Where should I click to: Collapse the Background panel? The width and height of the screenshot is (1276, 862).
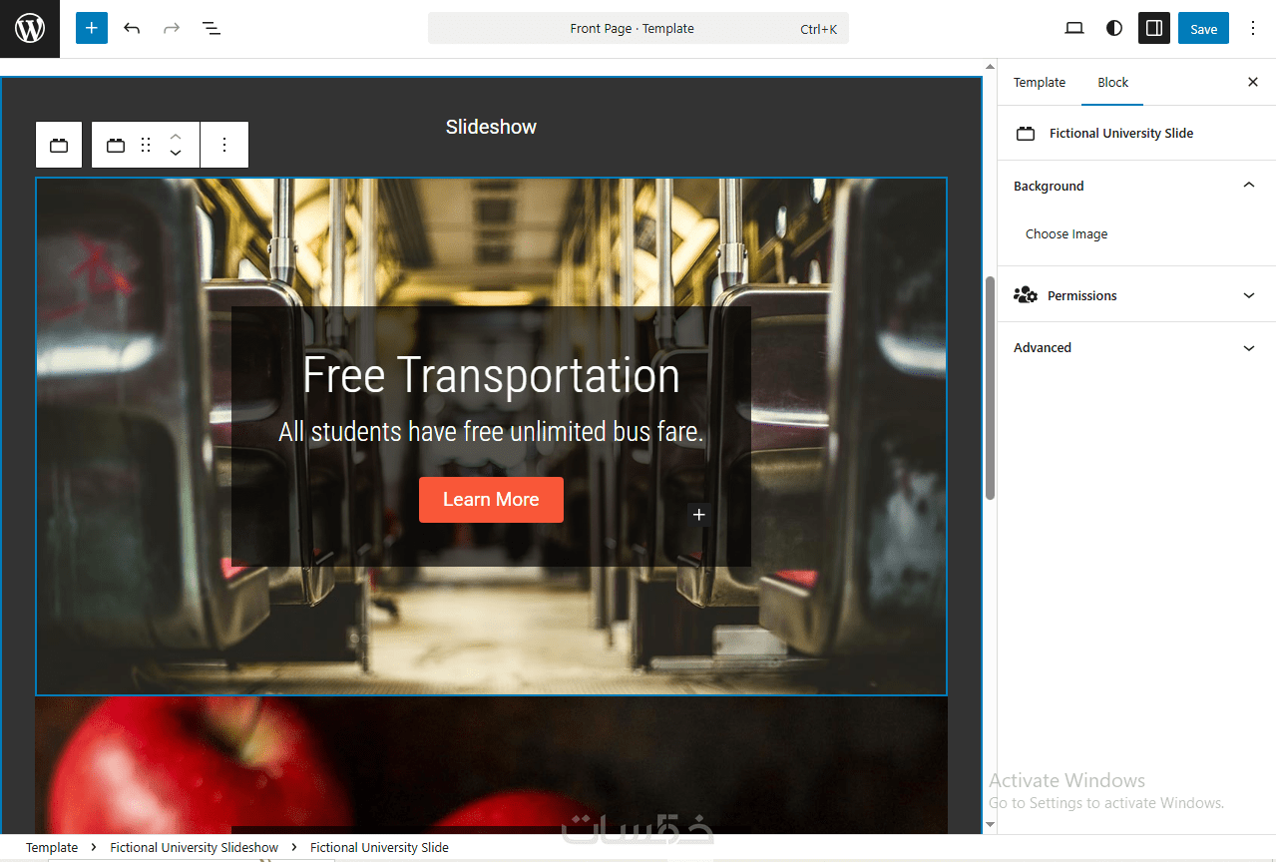1136,186
